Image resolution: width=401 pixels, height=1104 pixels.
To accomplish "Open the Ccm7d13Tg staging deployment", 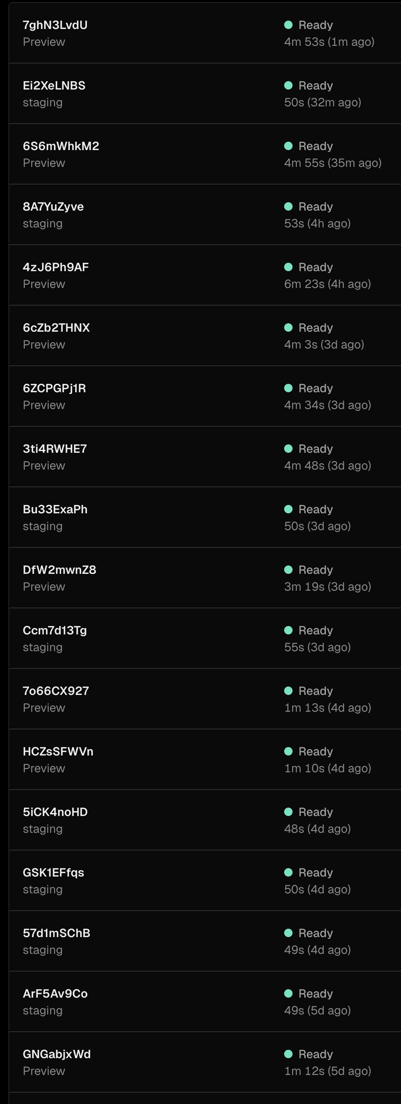I will (55, 630).
